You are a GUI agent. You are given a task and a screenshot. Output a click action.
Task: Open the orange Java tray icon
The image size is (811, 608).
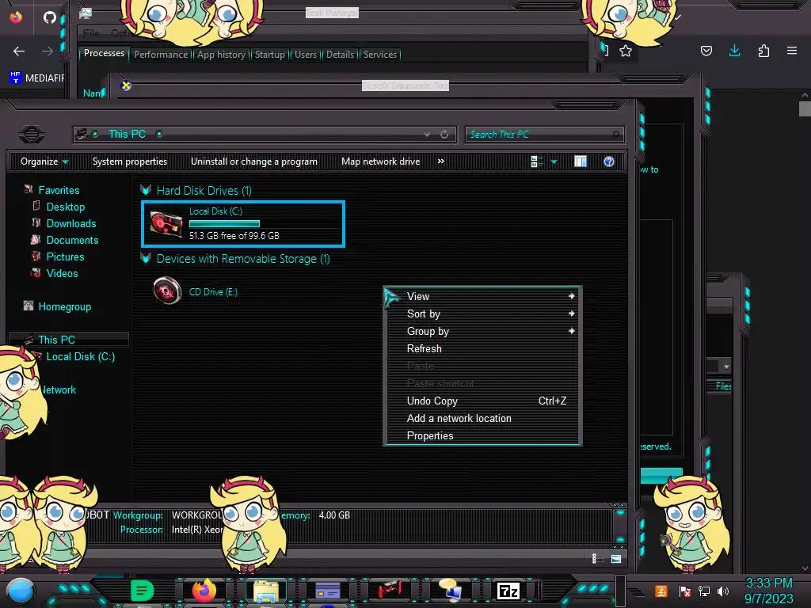point(661,591)
